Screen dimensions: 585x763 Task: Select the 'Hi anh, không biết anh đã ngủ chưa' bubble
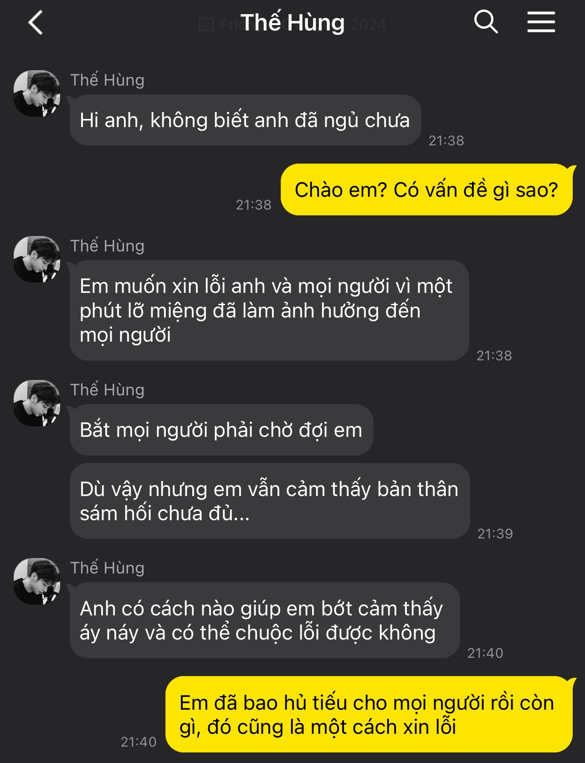pyautogui.click(x=245, y=120)
